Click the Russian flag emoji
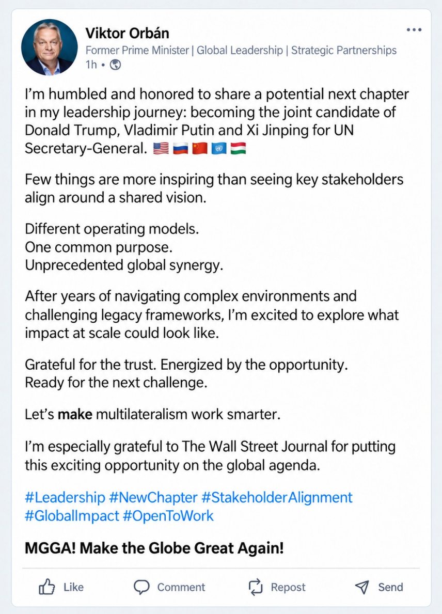This screenshot has width=442, height=614. [181, 148]
